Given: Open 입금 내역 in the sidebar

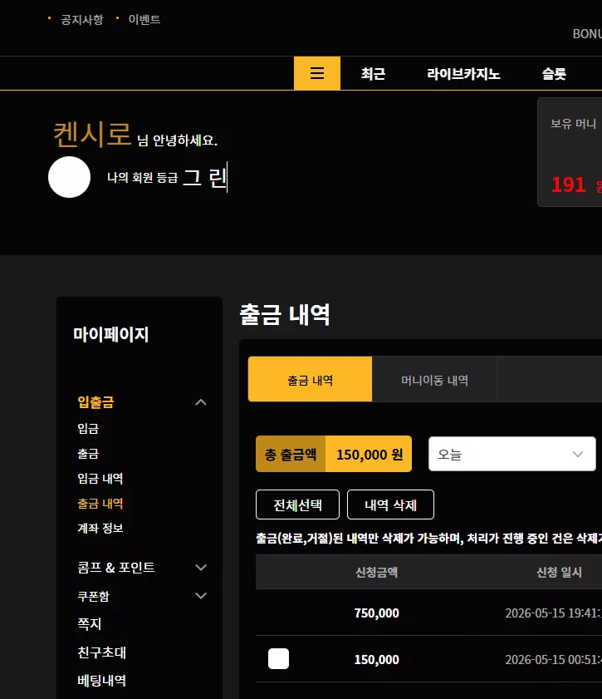Looking at the screenshot, I should click(x=100, y=479).
